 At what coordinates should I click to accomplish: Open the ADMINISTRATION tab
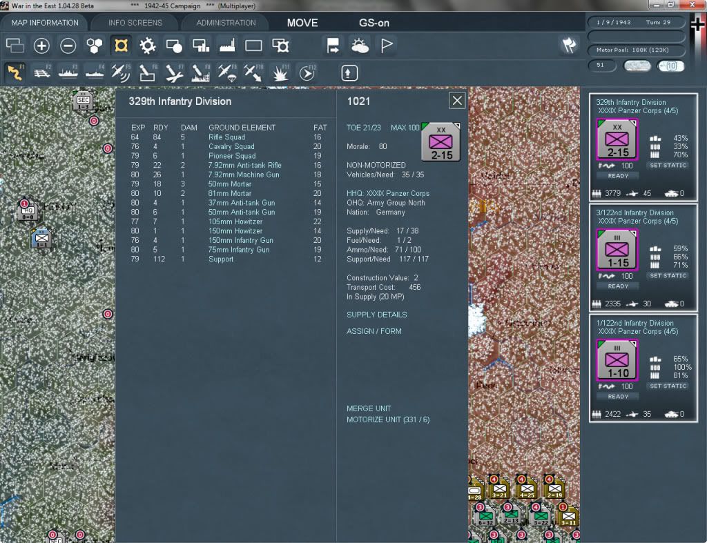point(226,23)
